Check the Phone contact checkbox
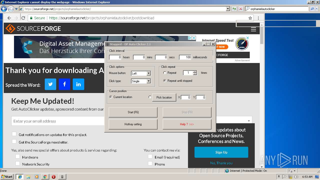The height and width of the screenshot is (180, 320). 150,163
